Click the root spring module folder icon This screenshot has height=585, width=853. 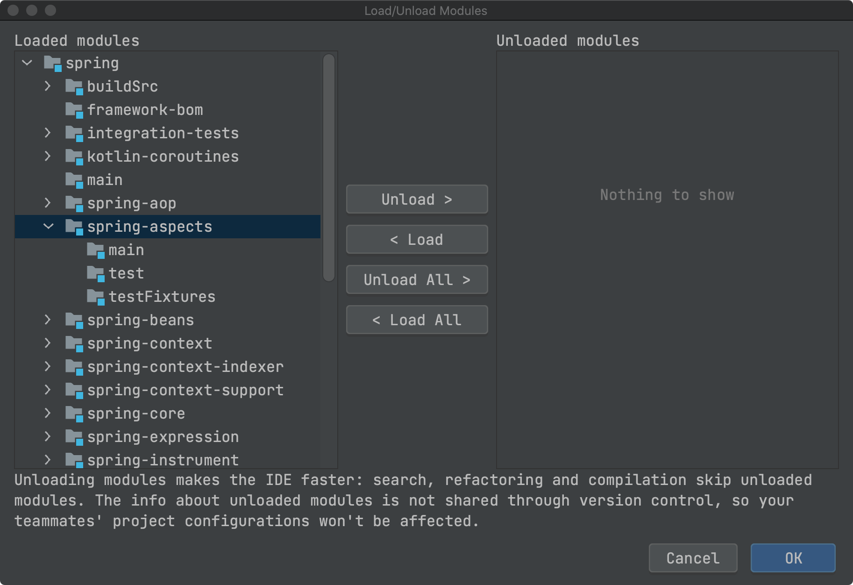[52, 63]
